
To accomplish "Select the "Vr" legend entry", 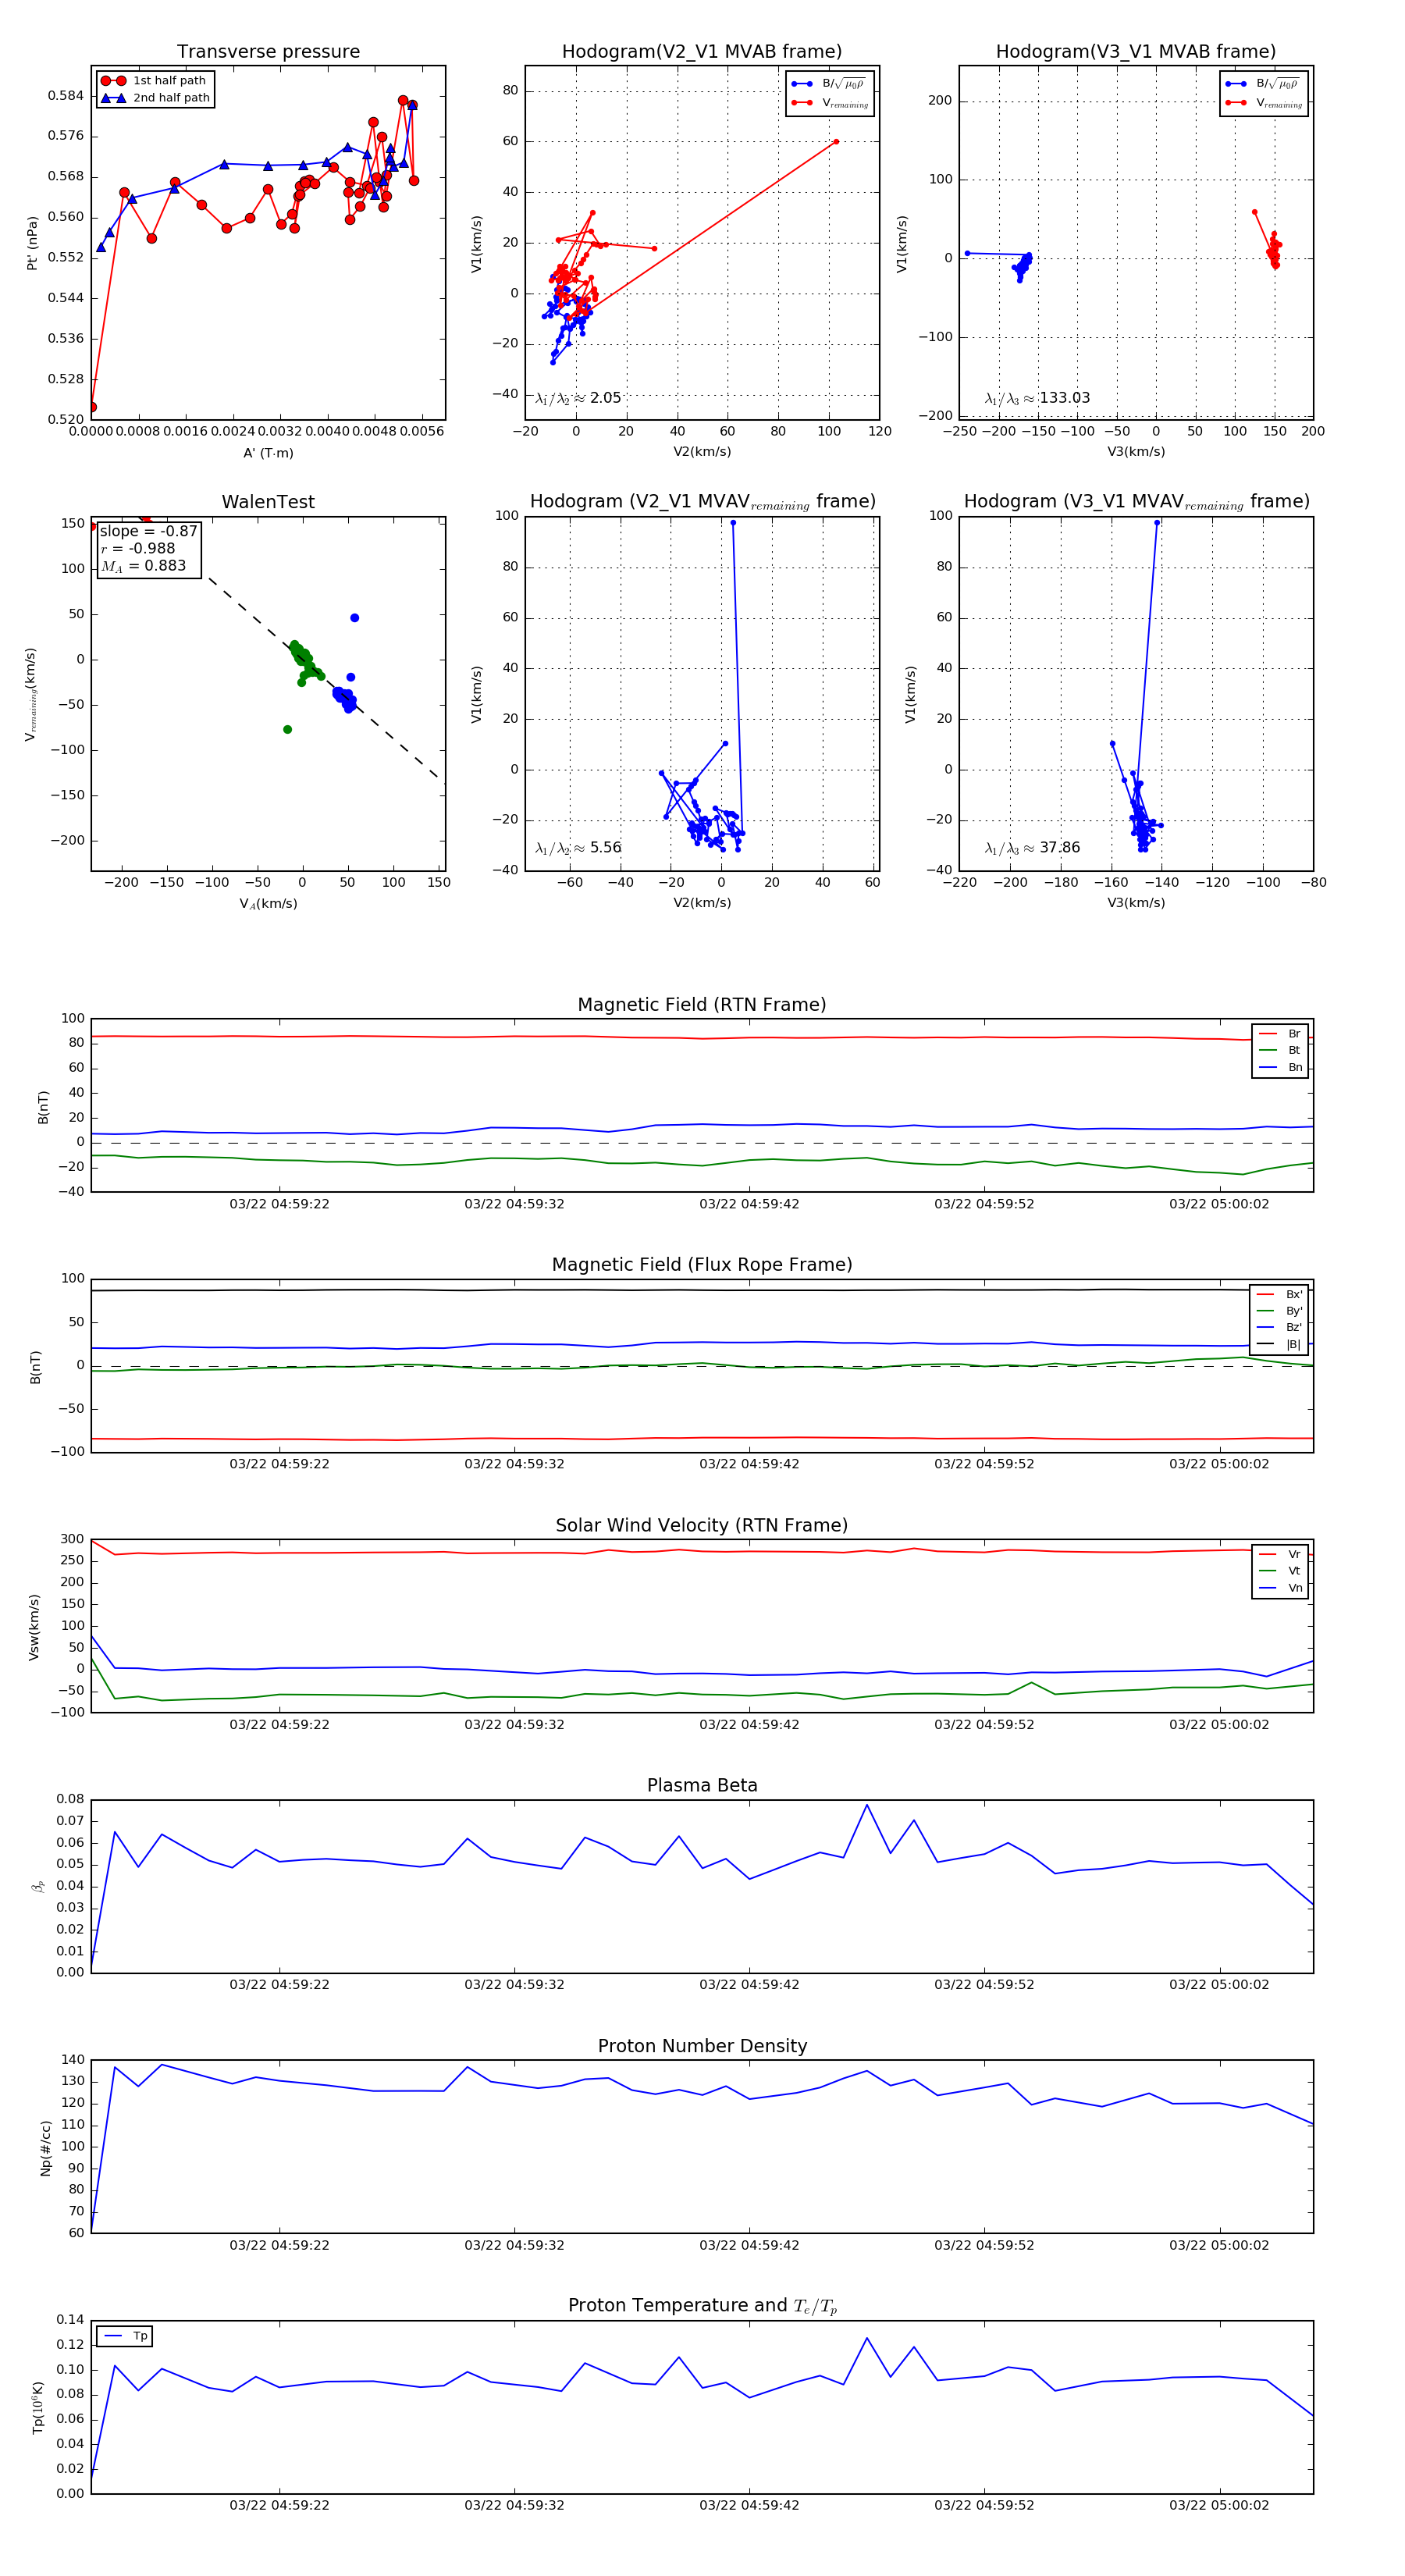I will [1280, 1555].
